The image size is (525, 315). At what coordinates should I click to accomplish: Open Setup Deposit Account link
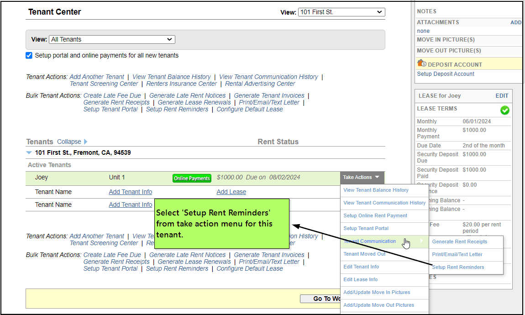pos(446,74)
